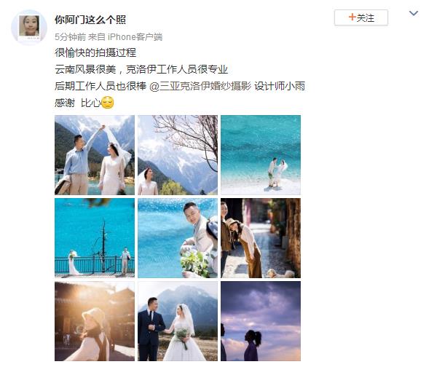Click the text 设计师小雨
The image size is (426, 367).
click(x=280, y=86)
